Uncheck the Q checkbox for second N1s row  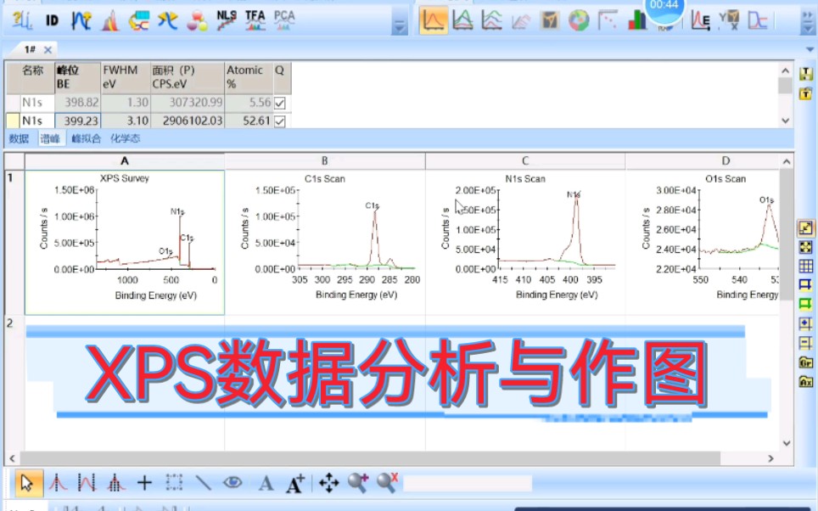point(280,120)
